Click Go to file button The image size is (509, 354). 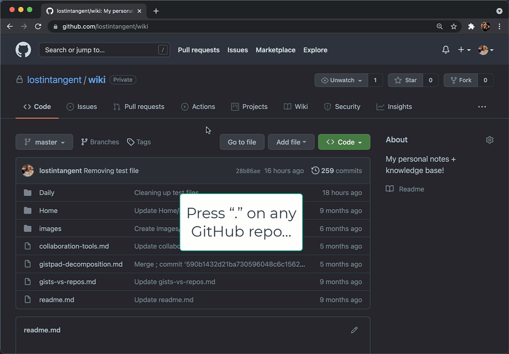click(242, 142)
